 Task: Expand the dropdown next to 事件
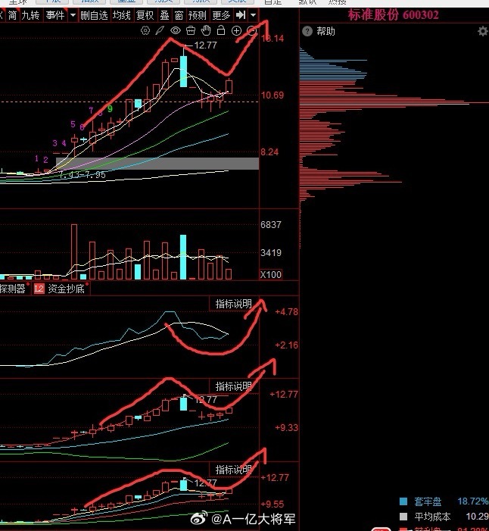[73, 15]
